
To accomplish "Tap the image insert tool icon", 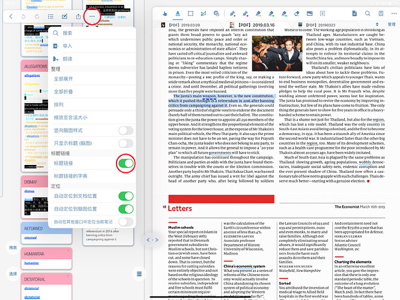I will 309,14.
